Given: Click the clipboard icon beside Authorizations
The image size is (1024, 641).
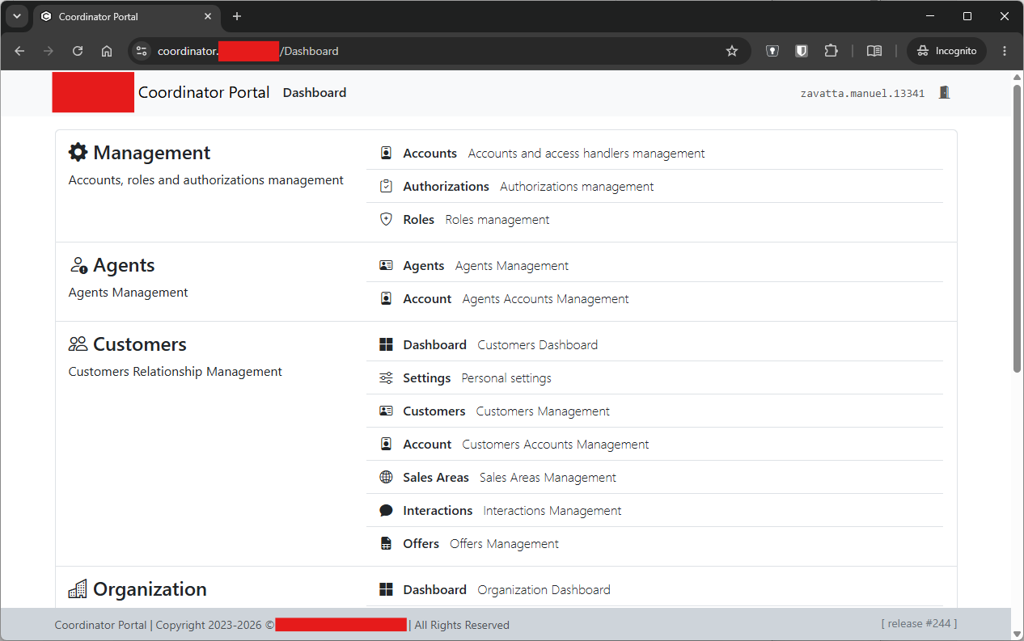Looking at the screenshot, I should point(386,186).
